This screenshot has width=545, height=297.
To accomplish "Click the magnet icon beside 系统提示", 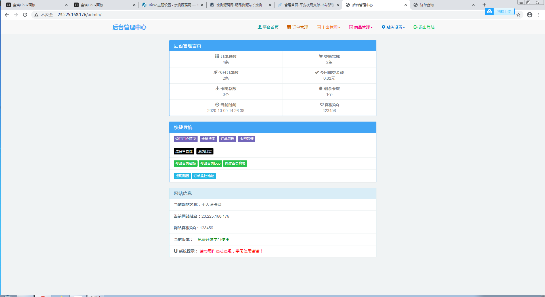I will click(x=176, y=251).
